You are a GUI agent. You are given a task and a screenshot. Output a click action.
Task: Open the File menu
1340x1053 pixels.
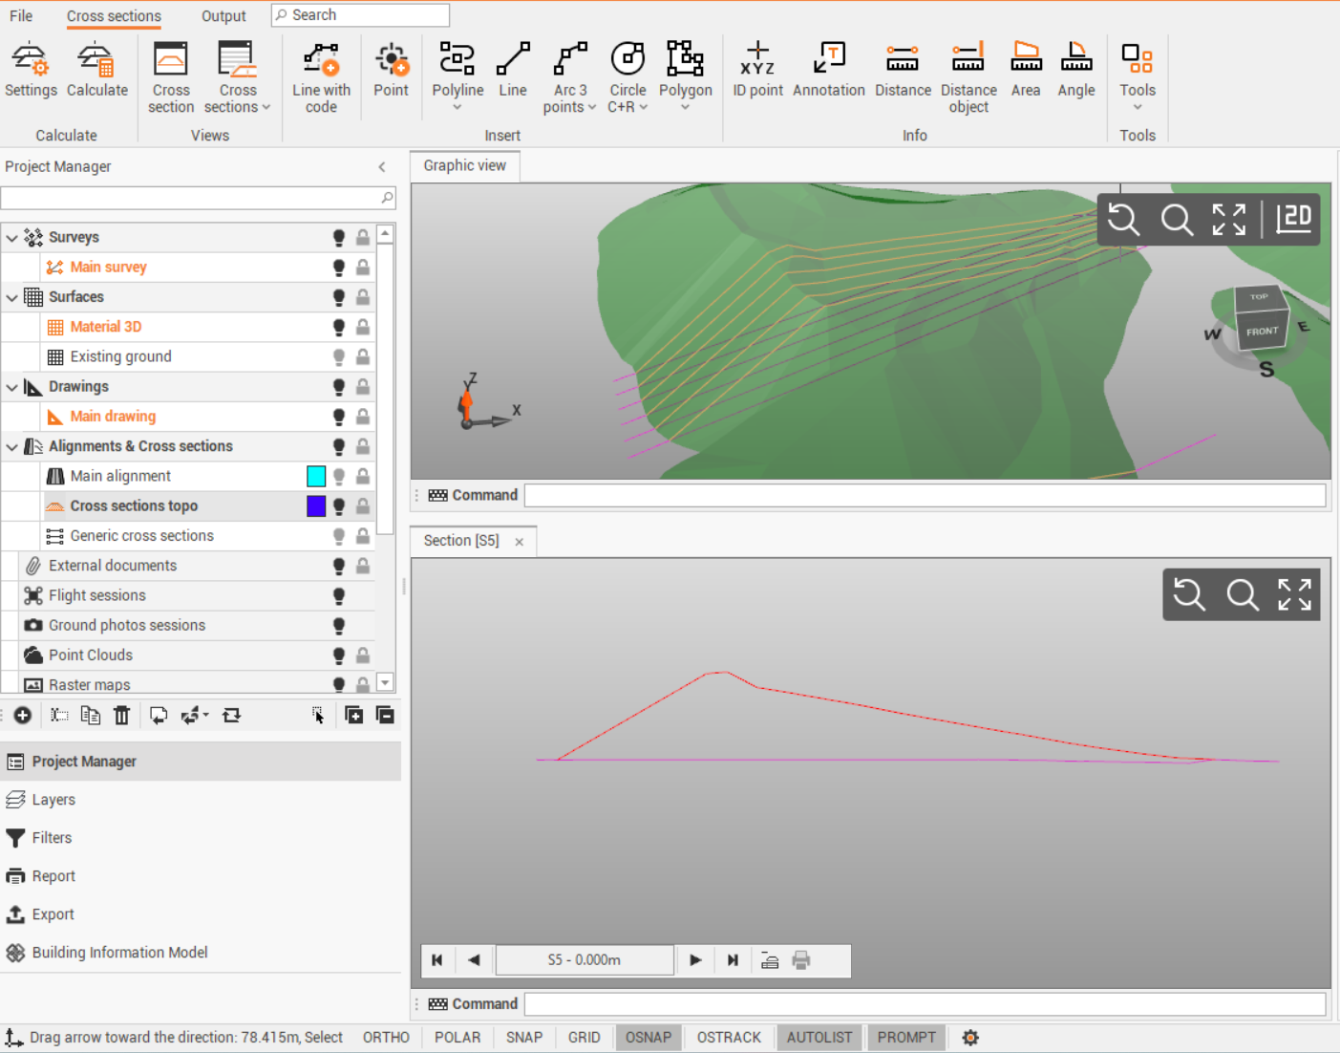point(21,16)
